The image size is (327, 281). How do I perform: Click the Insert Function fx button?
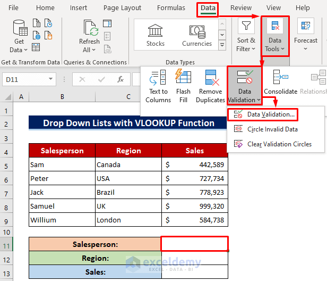click(121, 79)
